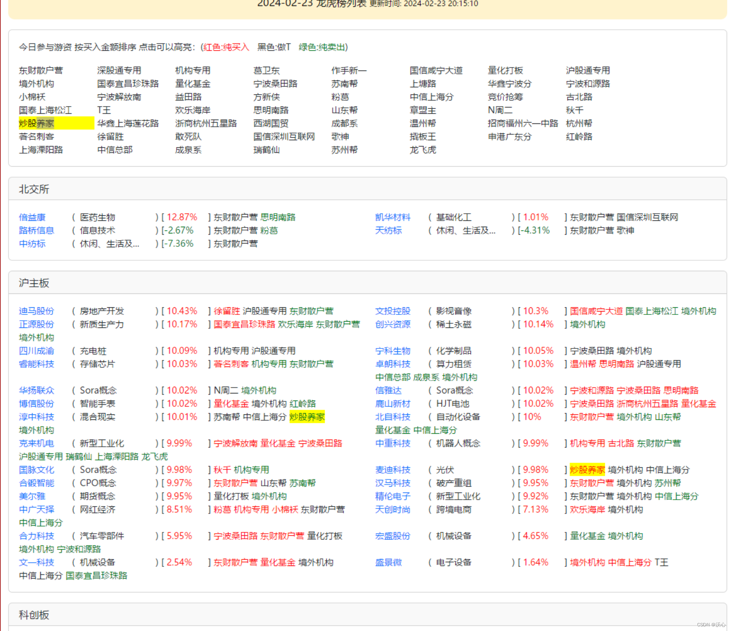Open stock 华扬联众
Viewport: 732px width, 631px height.
point(37,390)
